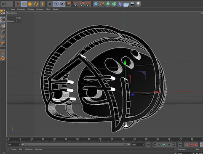Click the keyframe selection question-mark icon

pyautogui.click(x=196, y=145)
